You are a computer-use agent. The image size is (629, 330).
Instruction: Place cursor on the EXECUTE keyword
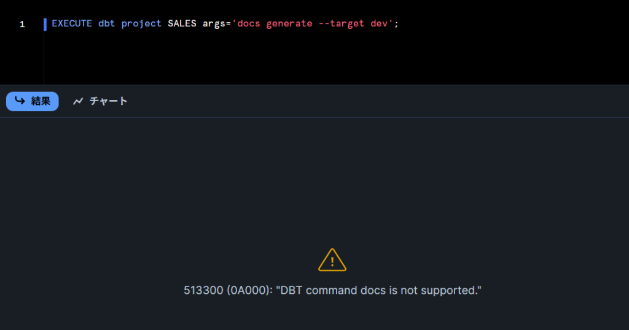coord(72,24)
